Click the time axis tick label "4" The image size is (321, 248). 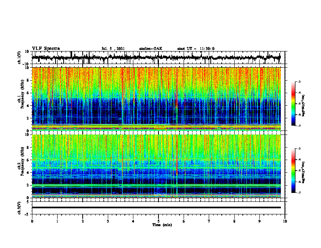pyautogui.click(x=133, y=221)
